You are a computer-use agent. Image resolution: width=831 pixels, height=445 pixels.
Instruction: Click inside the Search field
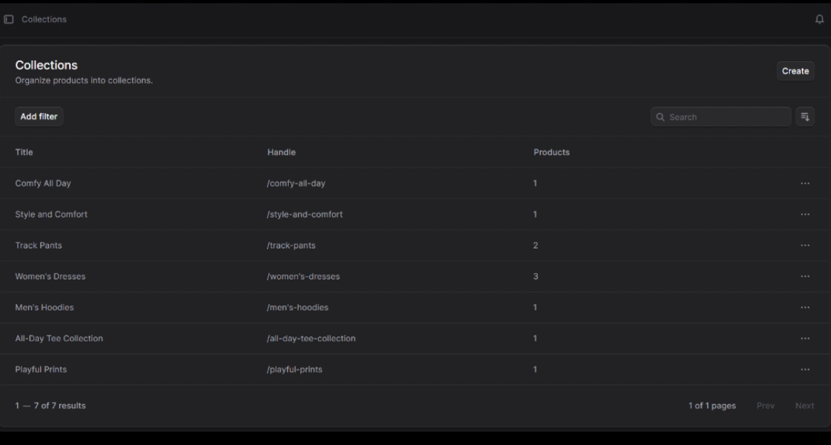tap(720, 116)
